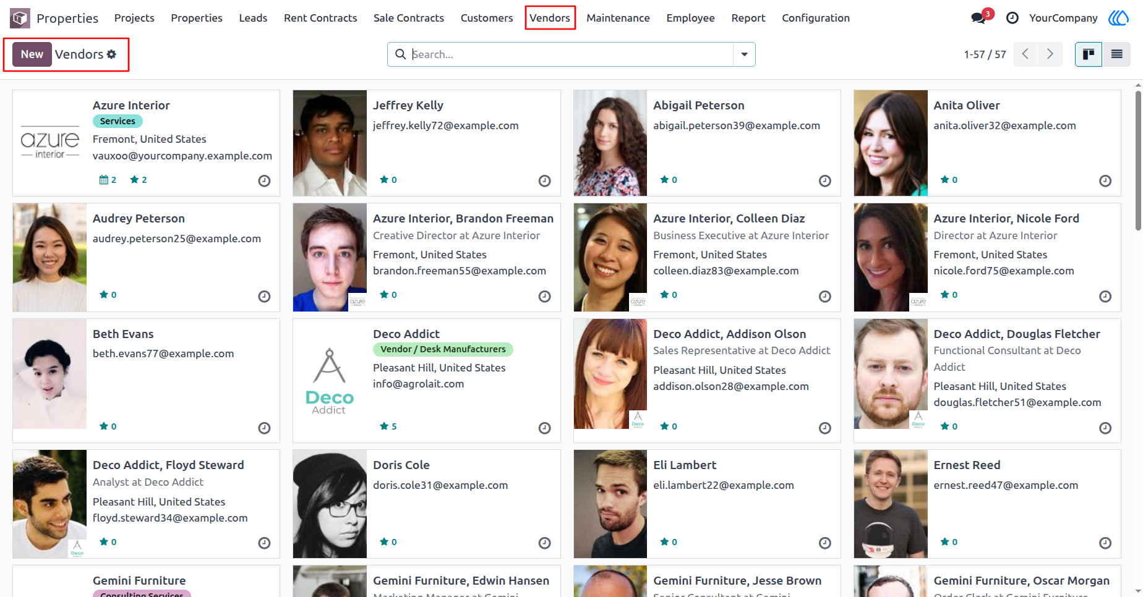Click email audrey.peterson25@example.com
The height and width of the screenshot is (597, 1143).
(x=177, y=239)
